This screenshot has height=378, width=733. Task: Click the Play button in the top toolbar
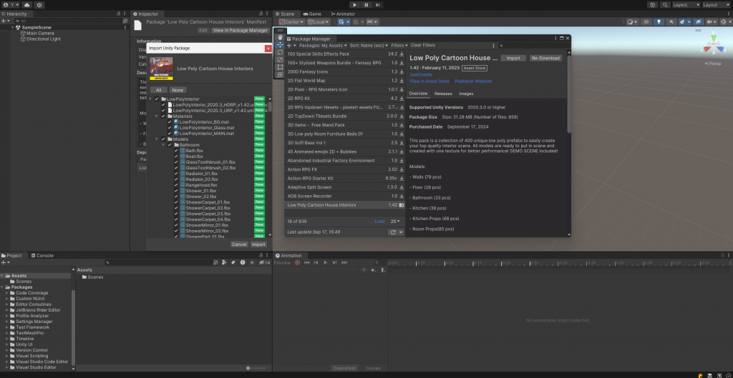pyautogui.click(x=355, y=5)
